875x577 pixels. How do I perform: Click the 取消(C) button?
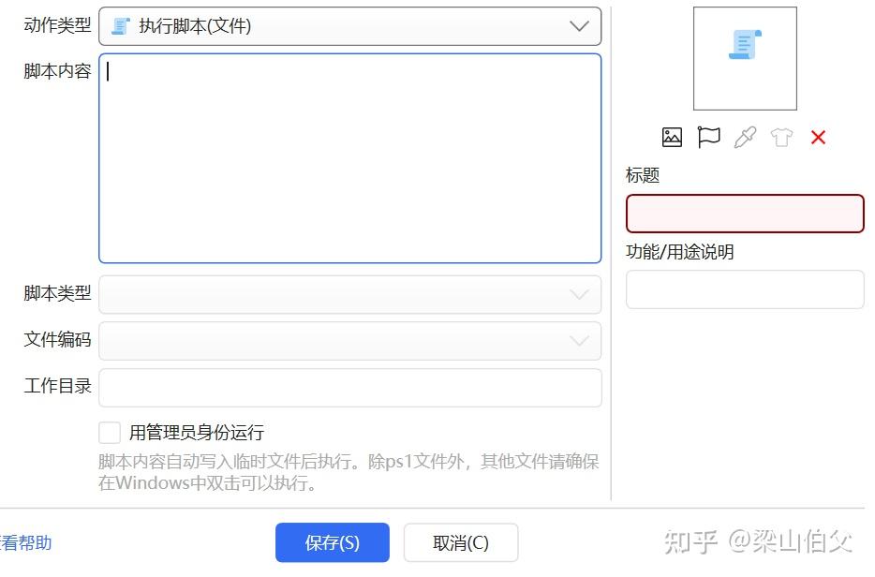tap(461, 542)
